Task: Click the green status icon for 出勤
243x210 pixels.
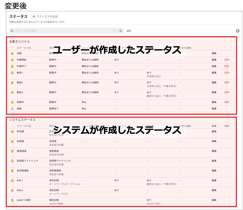Action: tap(12, 54)
